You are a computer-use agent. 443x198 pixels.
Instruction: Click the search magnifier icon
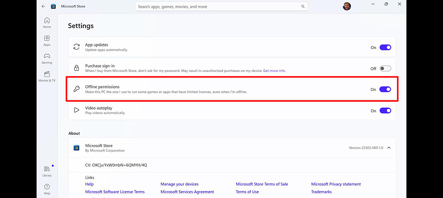(303, 7)
